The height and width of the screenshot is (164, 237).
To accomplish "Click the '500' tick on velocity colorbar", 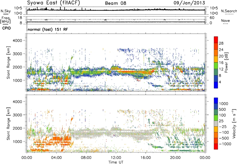I will coord(222,110).
